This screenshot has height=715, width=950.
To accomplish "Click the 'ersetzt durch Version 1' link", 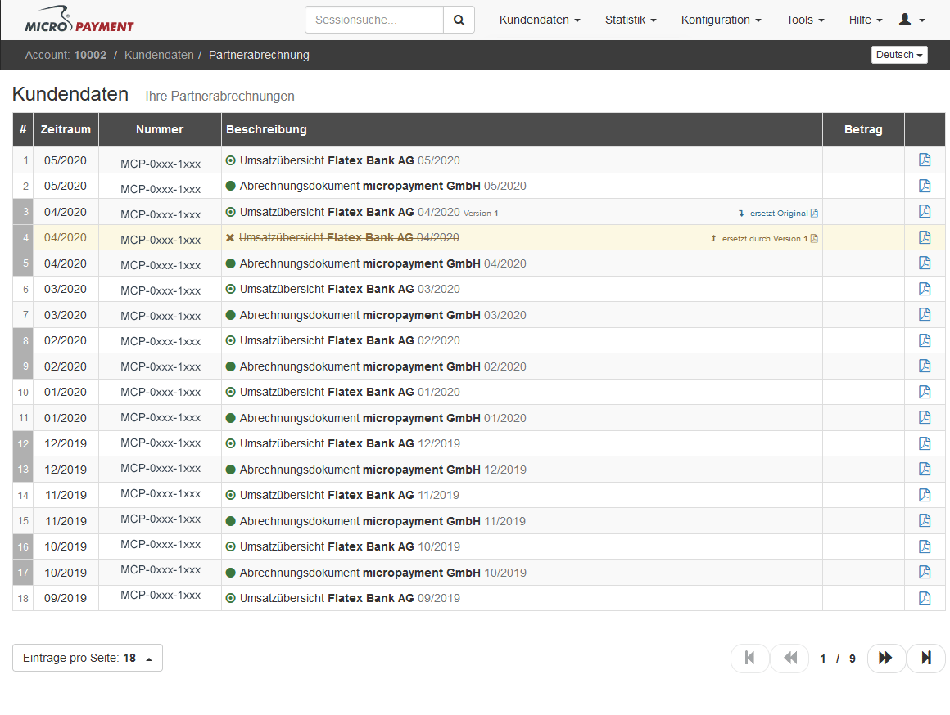I will [764, 239].
